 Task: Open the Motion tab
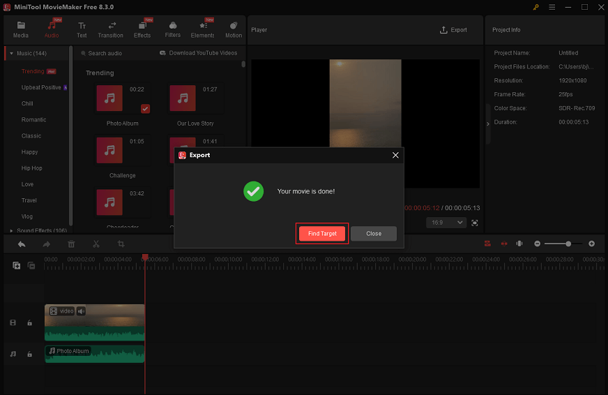[x=234, y=30]
